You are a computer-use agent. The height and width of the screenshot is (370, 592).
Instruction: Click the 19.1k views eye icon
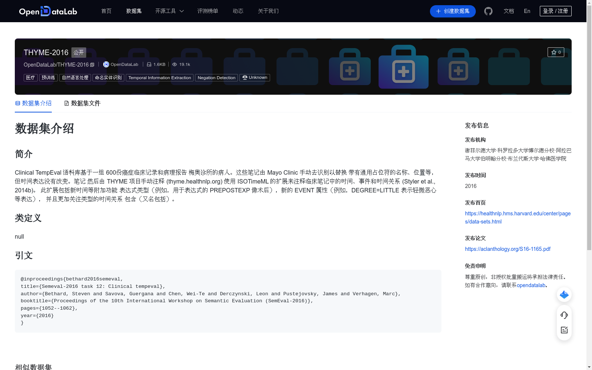coord(175,64)
